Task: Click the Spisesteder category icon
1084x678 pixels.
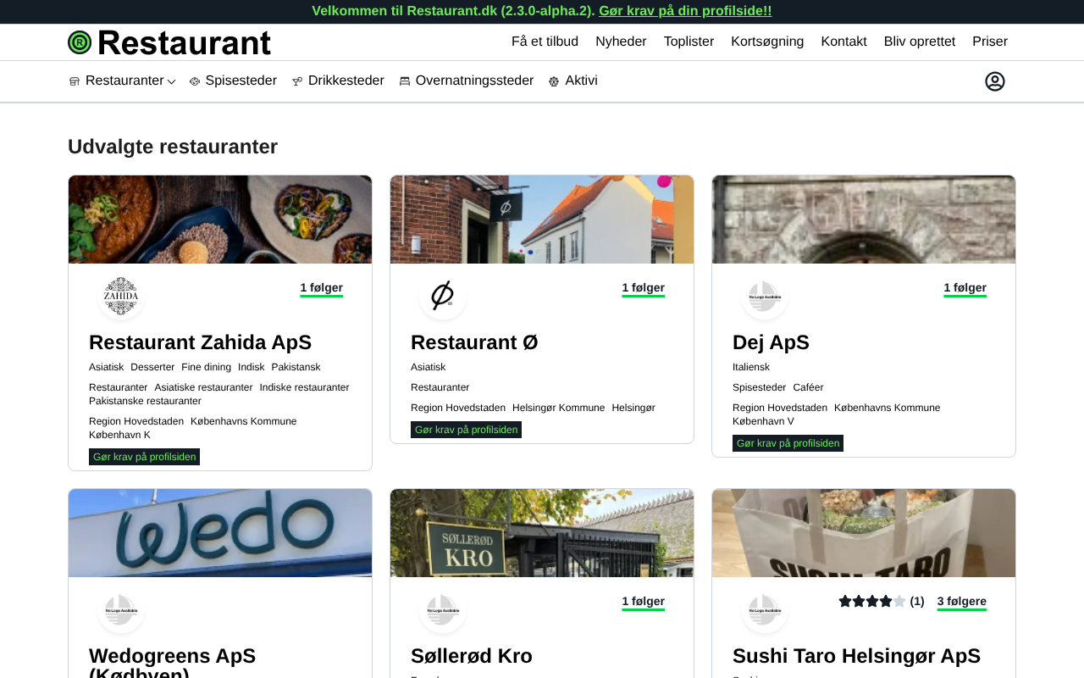Action: pos(195,81)
